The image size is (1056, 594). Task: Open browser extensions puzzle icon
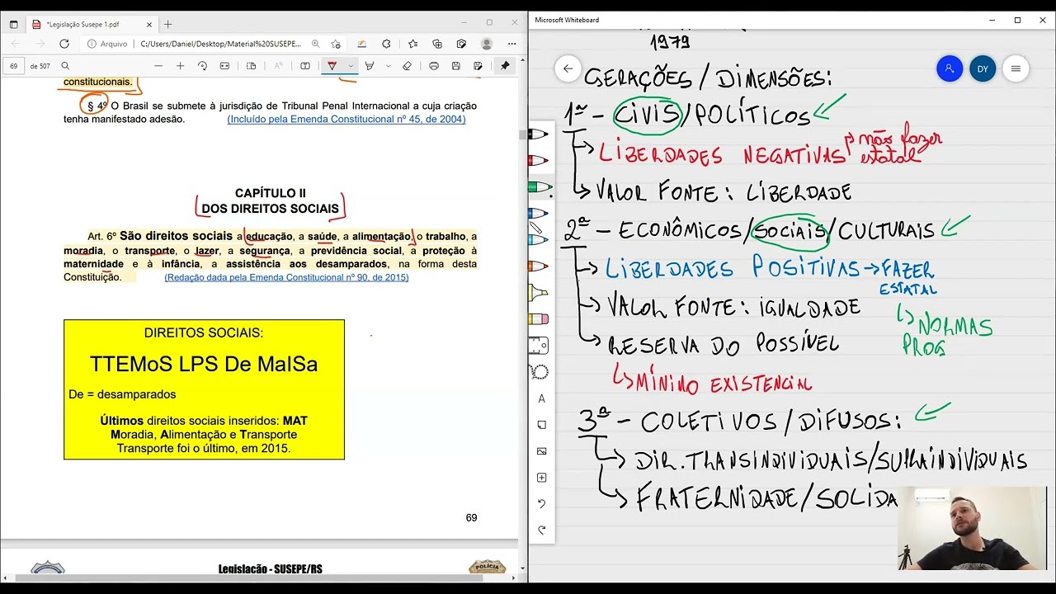tap(386, 44)
